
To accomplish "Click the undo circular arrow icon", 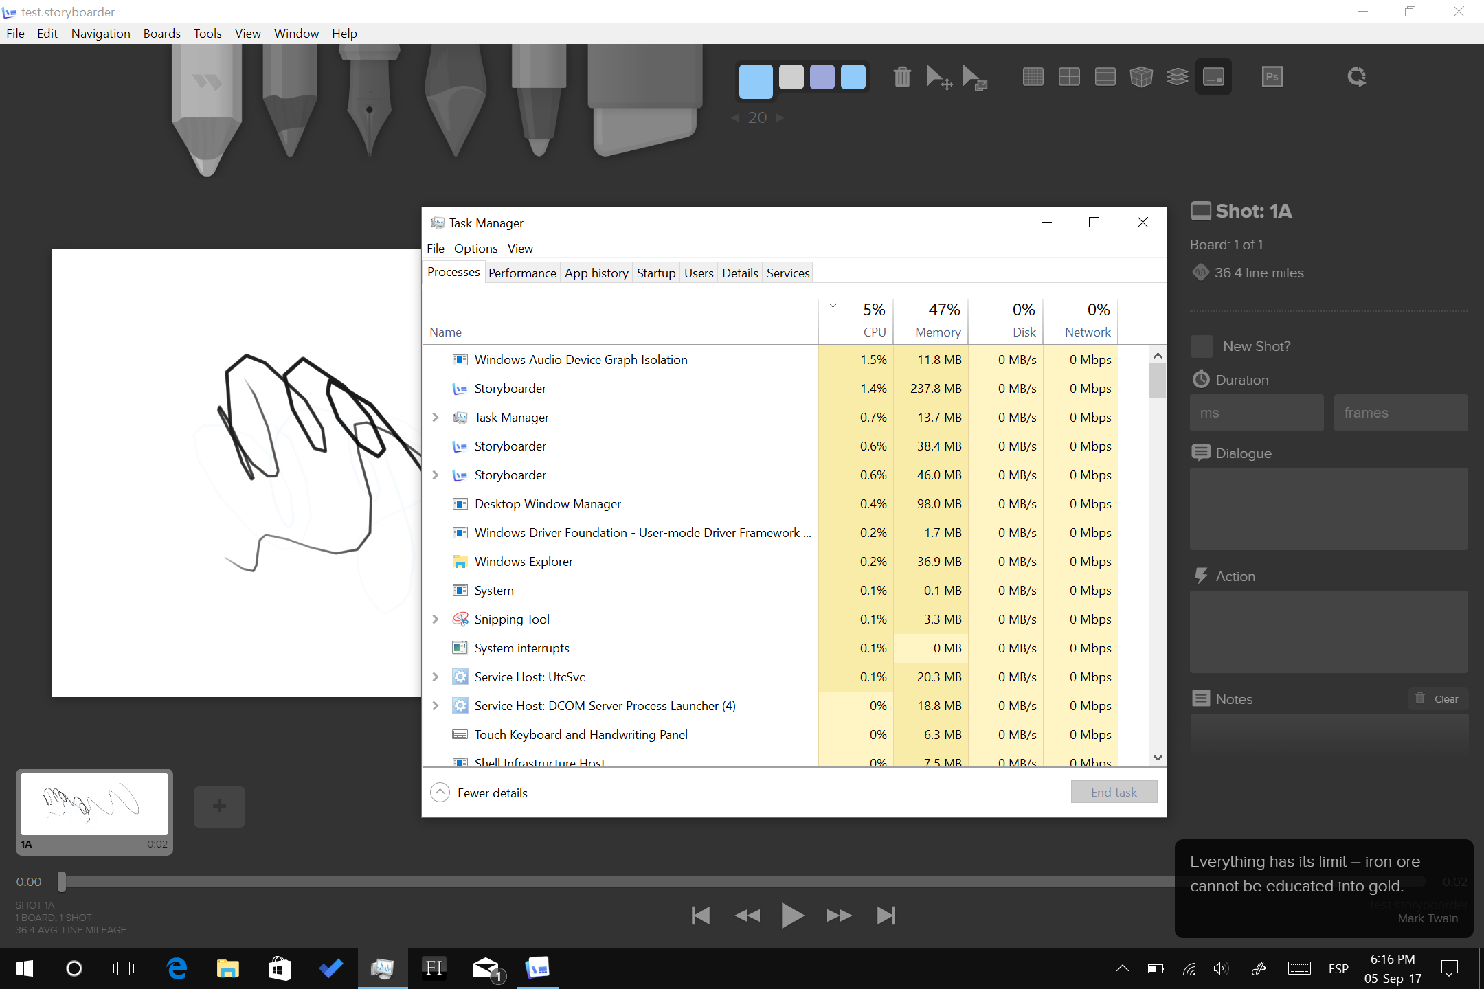I will (x=1356, y=77).
